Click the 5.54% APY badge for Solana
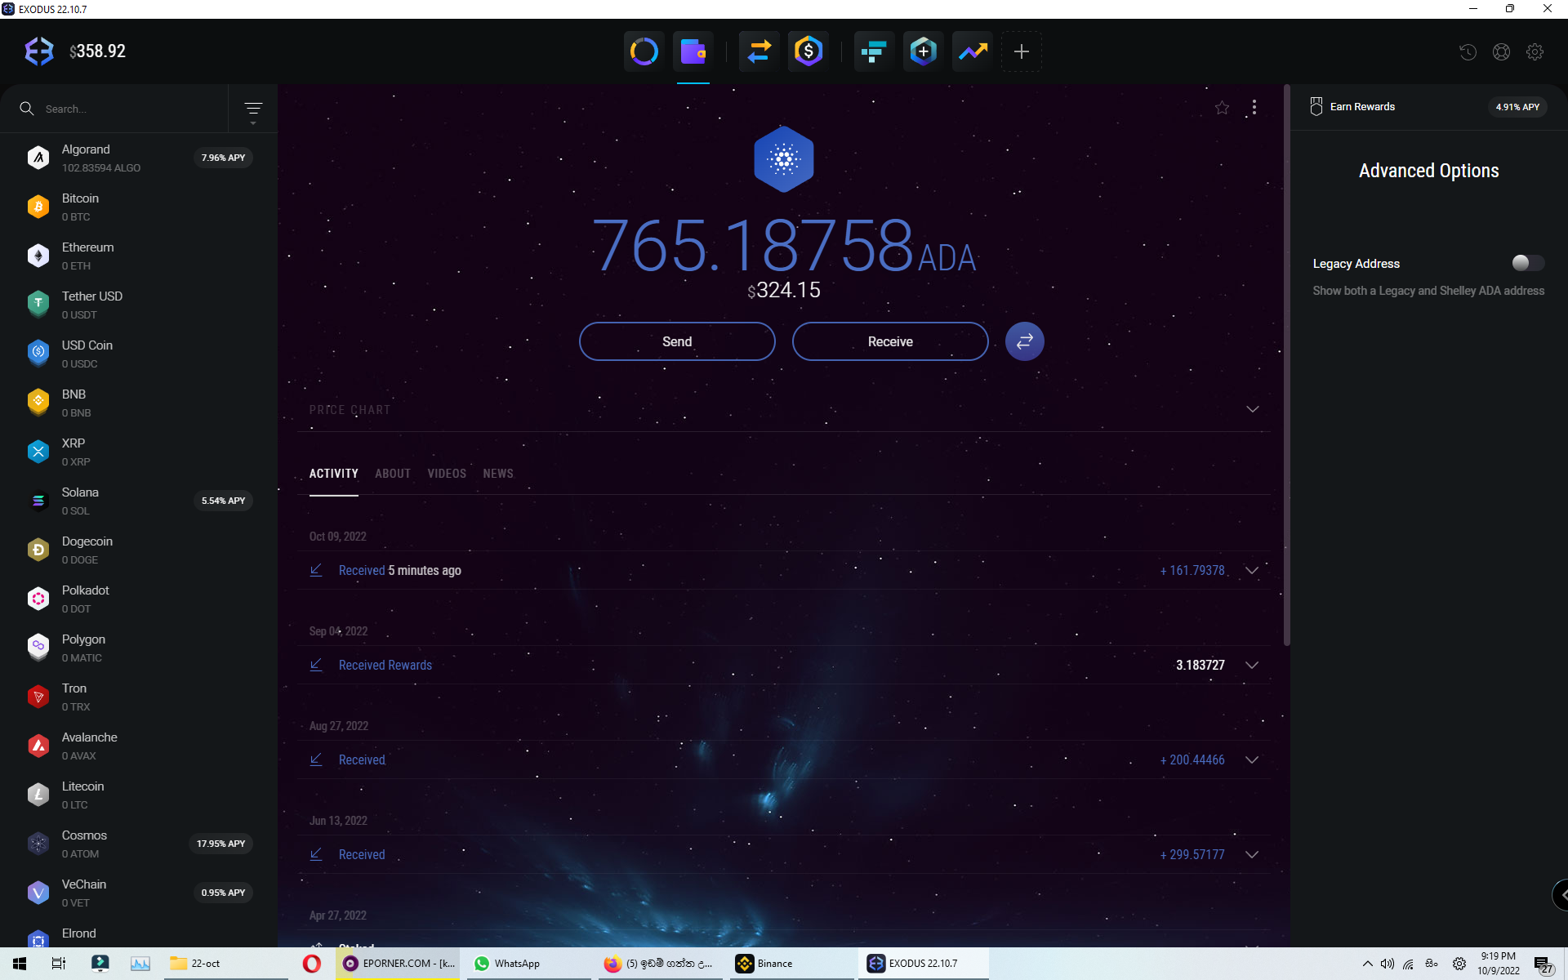1568x980 pixels. pyautogui.click(x=223, y=501)
